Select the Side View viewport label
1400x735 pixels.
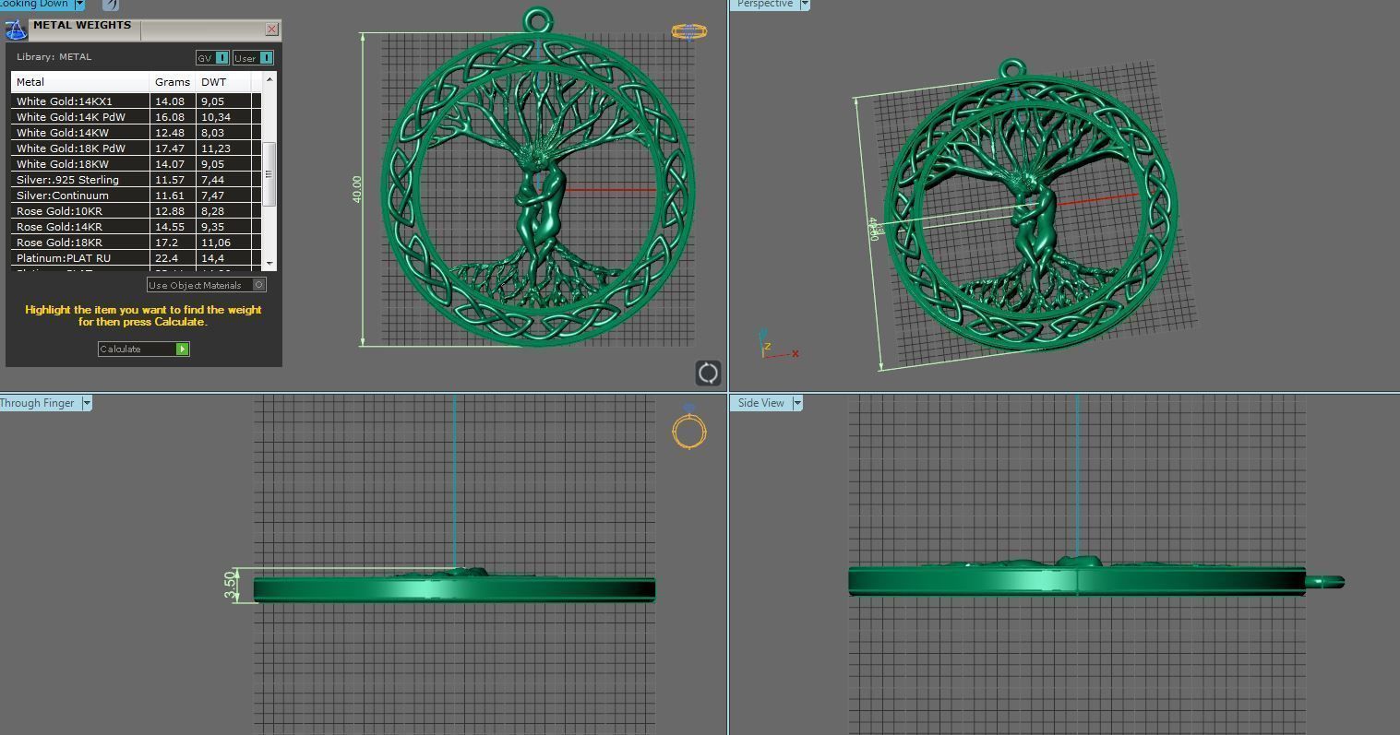[x=760, y=403]
